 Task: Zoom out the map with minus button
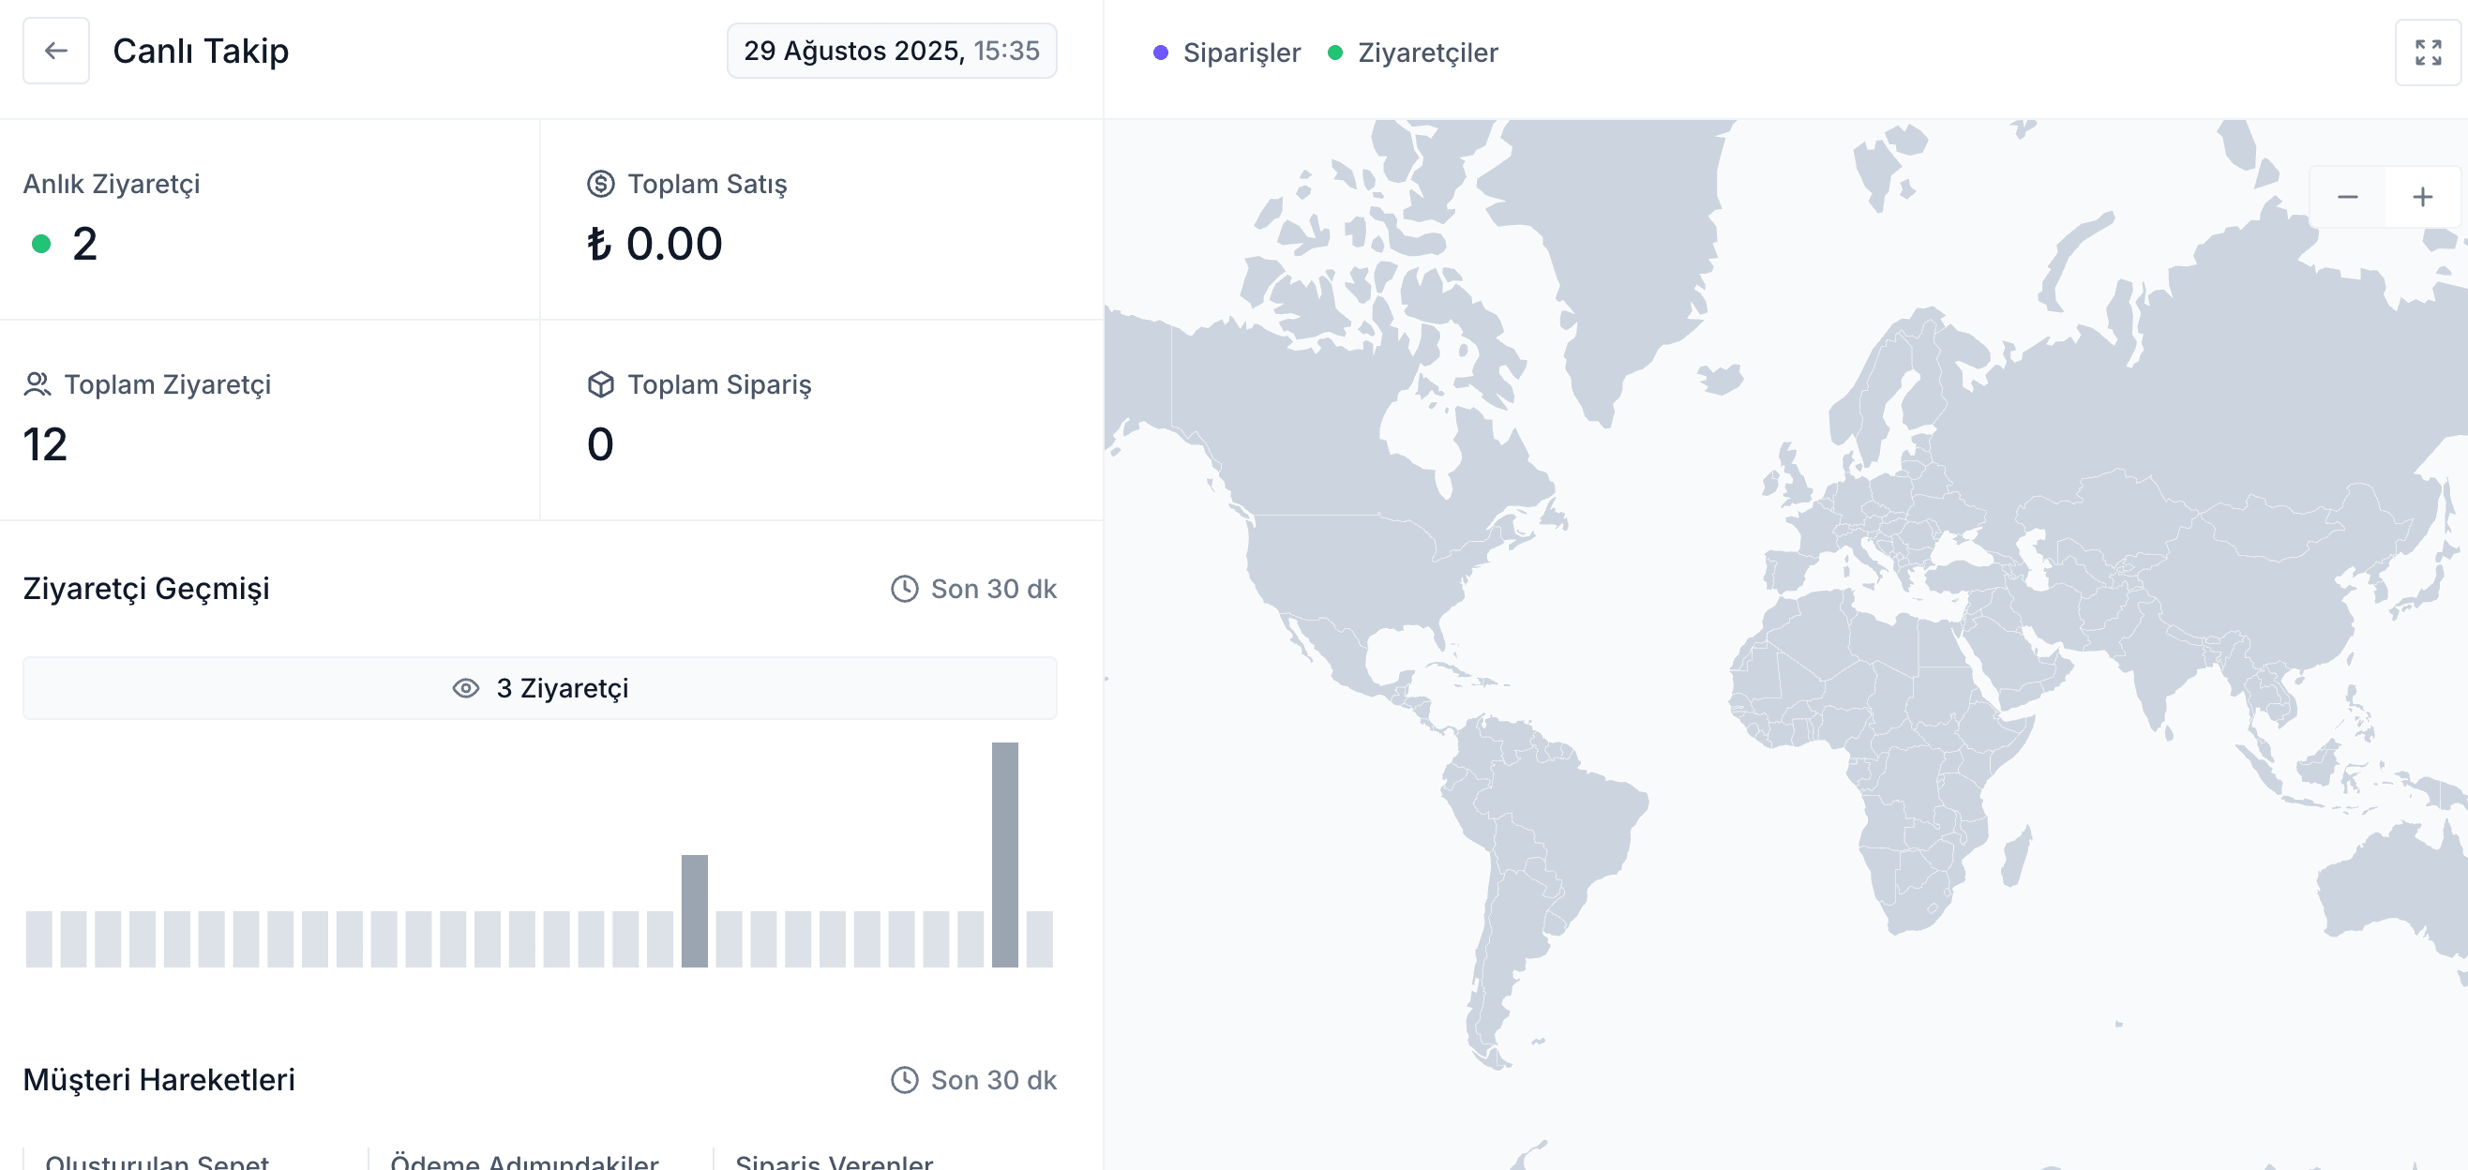click(2346, 198)
